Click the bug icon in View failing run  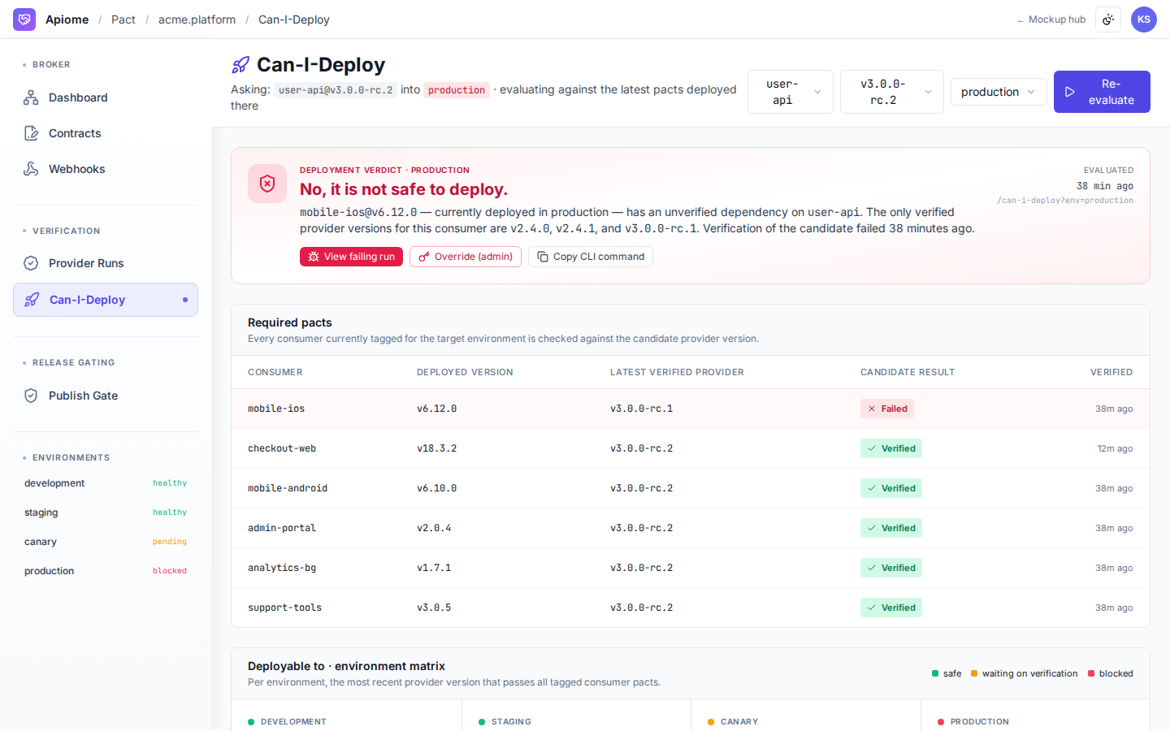coord(314,257)
